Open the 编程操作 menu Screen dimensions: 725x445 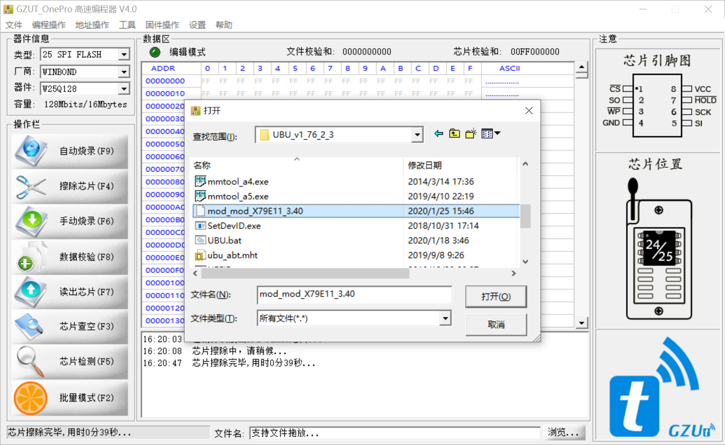[x=49, y=25]
